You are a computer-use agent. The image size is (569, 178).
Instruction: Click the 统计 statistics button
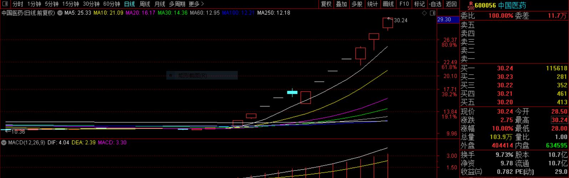372,4
